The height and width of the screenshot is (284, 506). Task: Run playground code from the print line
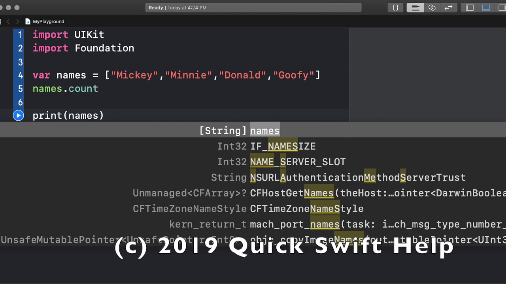click(x=18, y=116)
